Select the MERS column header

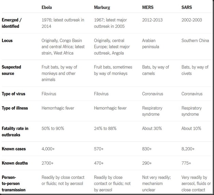(148, 7)
